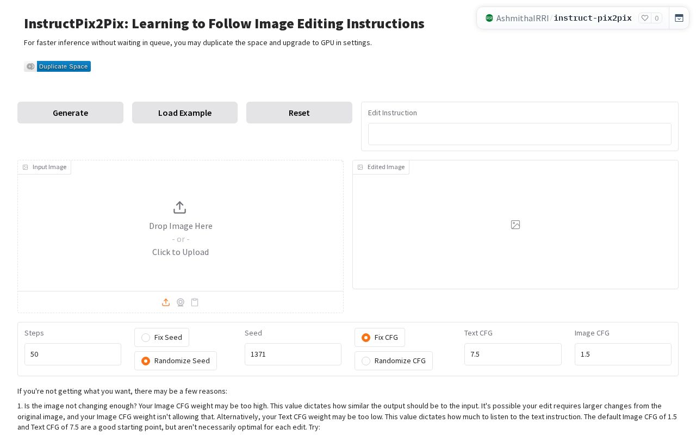This screenshot has width=696, height=435.
Task: Click the like count beside the heart
Action: [657, 18]
